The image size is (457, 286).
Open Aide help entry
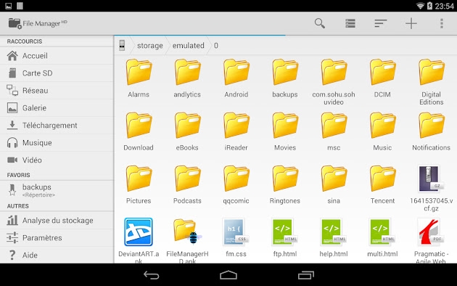pyautogui.click(x=57, y=255)
